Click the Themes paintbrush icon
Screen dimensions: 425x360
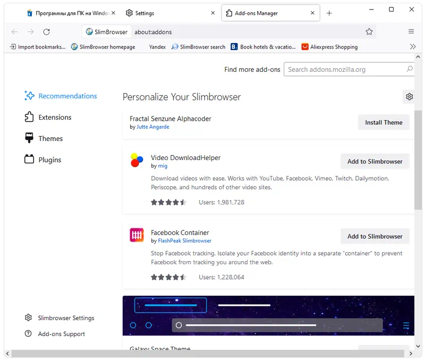(x=29, y=138)
